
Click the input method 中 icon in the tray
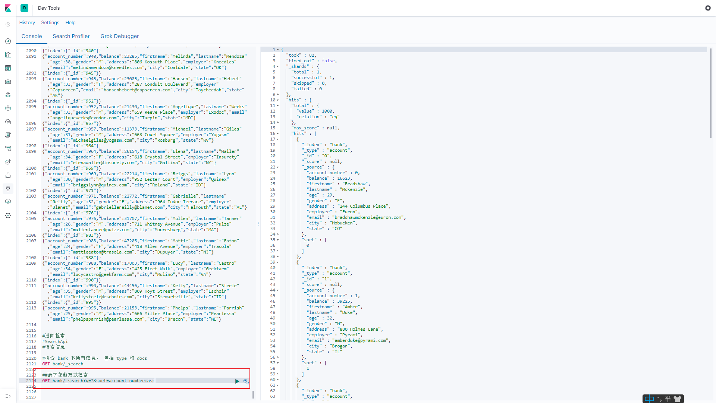649,399
